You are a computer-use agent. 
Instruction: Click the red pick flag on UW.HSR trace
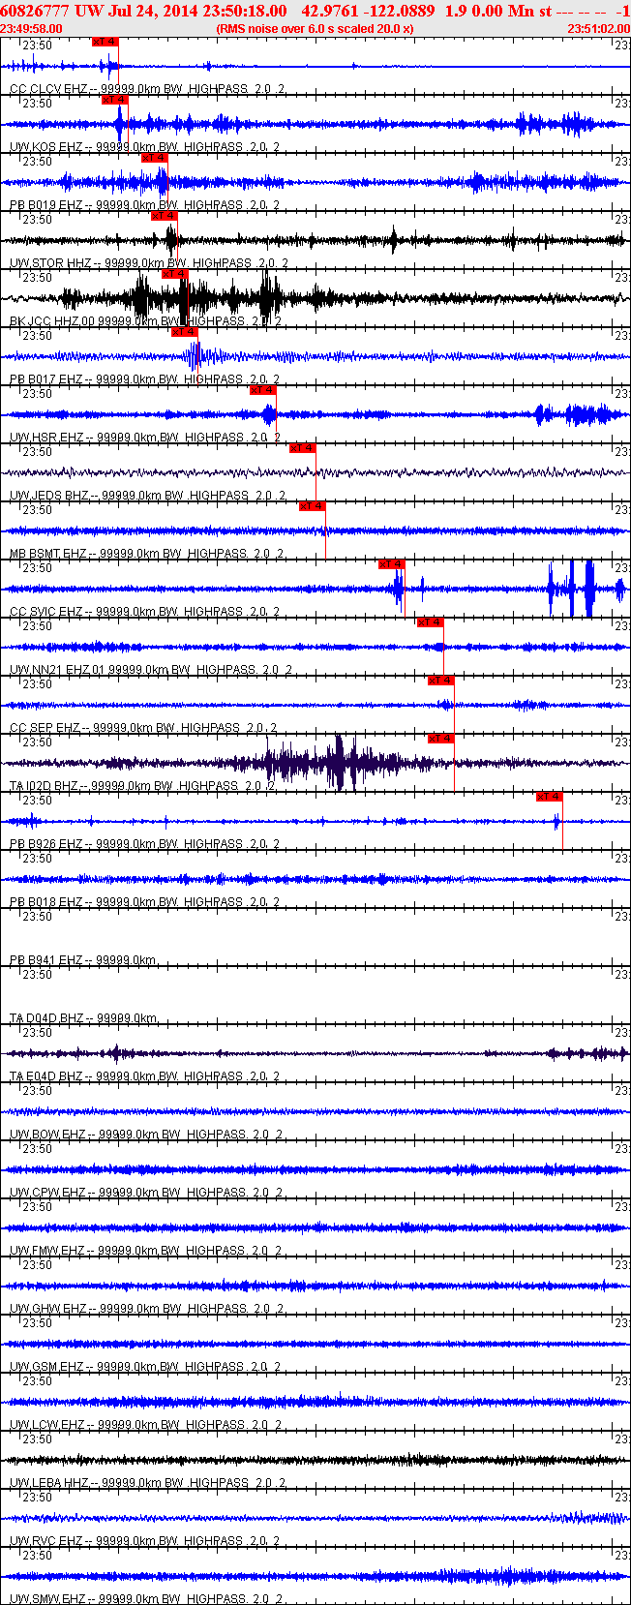tap(263, 390)
